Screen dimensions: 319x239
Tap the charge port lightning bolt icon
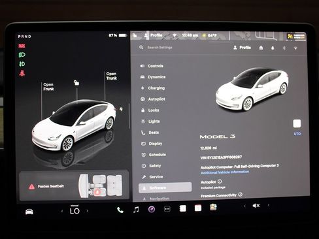coord(121,109)
